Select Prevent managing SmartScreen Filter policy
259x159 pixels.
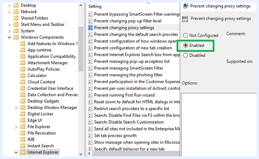128,68
